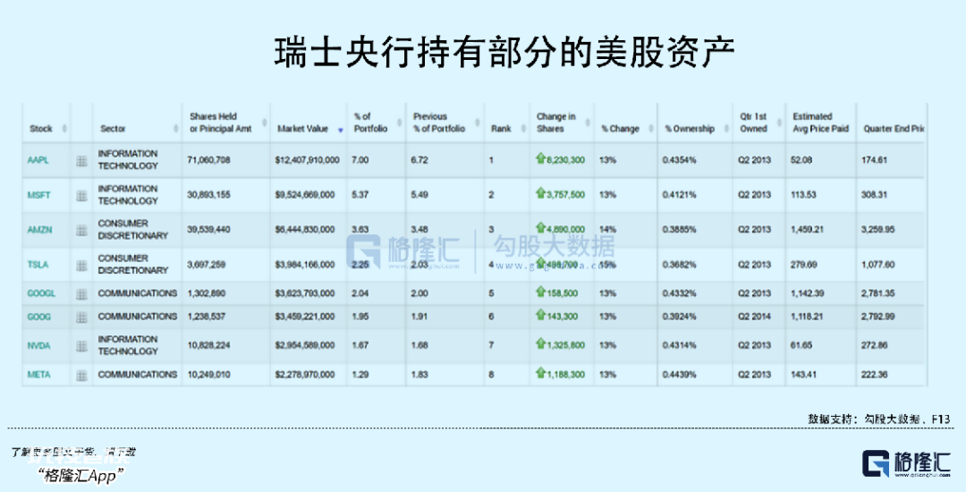Viewport: 966px width, 492px height.
Task: Select shares held value 30,893,155
Action: [208, 195]
